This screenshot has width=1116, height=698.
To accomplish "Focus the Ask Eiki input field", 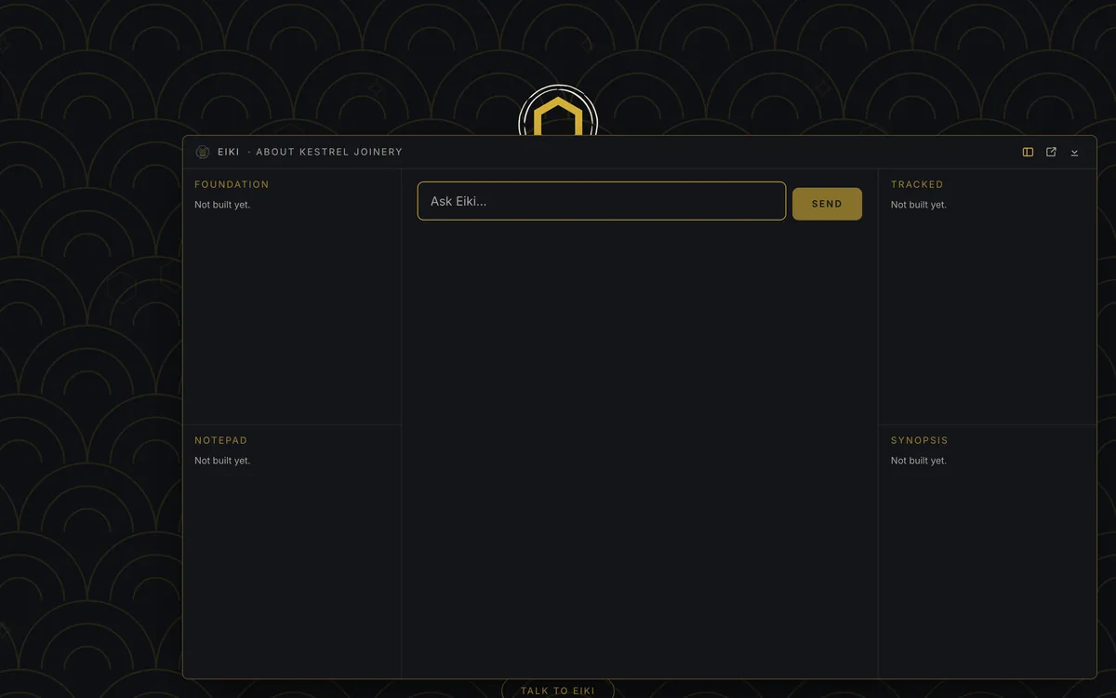I will click(x=602, y=201).
